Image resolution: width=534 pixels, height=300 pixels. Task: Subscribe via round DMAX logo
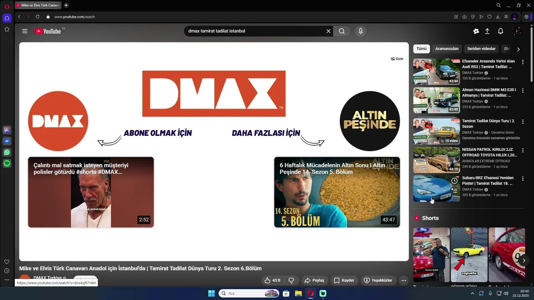click(58, 121)
